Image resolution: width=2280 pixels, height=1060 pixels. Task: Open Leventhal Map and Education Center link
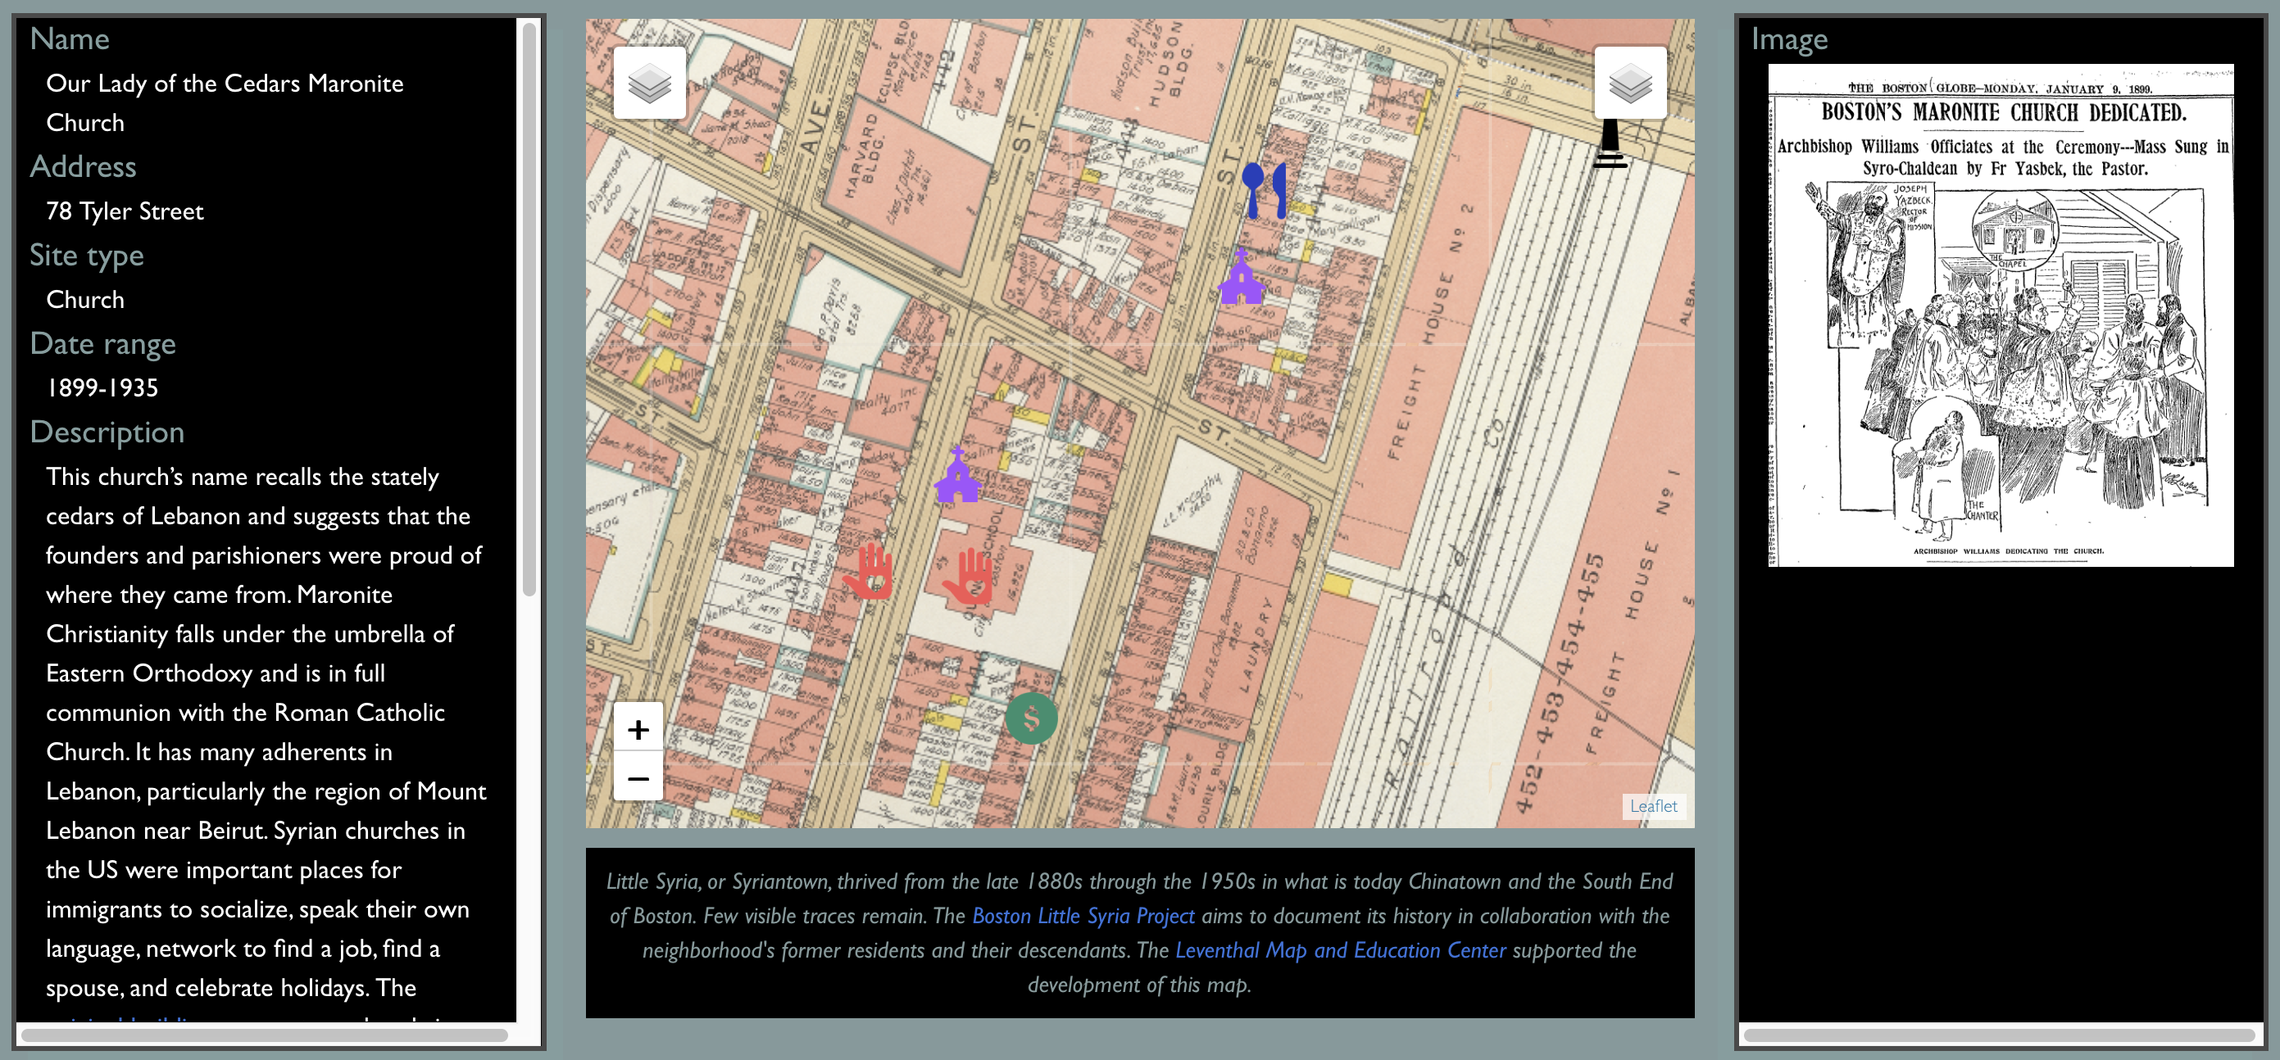(1340, 950)
